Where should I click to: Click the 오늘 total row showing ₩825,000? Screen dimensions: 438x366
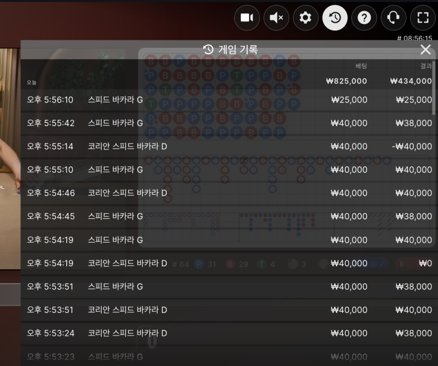(226, 81)
